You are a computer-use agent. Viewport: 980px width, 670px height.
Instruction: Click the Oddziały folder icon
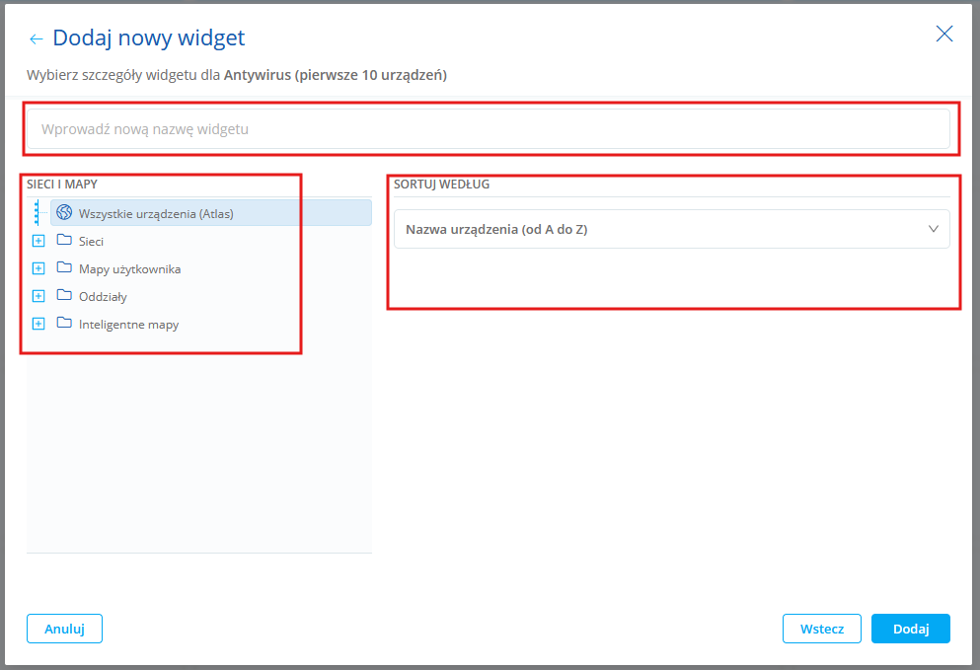65,296
